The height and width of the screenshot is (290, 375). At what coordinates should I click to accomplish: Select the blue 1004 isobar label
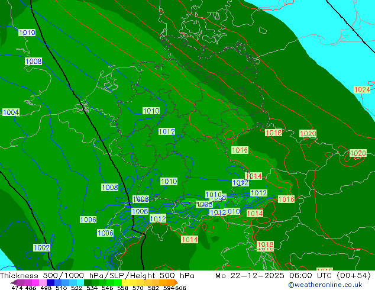(11, 112)
